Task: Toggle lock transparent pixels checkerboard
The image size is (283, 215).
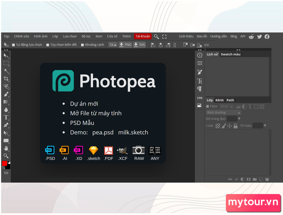Action: 218,126
